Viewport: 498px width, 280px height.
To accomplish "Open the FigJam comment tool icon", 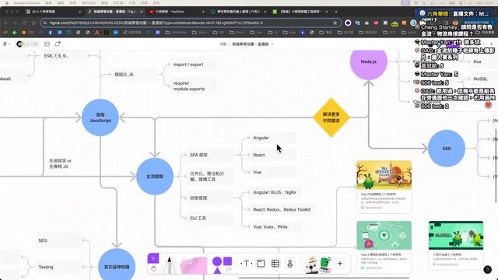I will click(x=58, y=44).
